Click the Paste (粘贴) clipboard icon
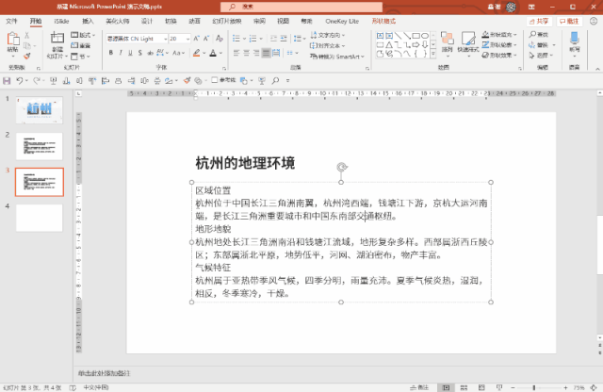The image size is (603, 392). coord(12,40)
